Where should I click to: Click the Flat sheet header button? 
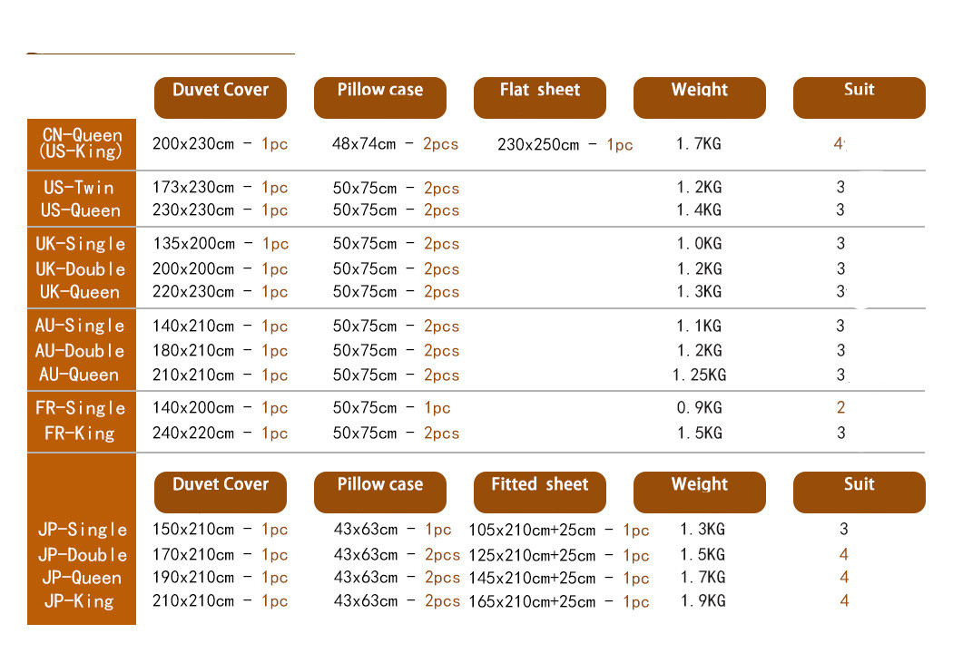click(x=539, y=96)
